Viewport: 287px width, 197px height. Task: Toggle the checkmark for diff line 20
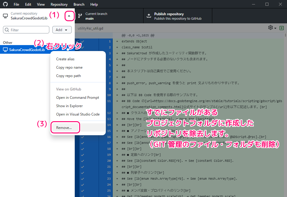83,161
